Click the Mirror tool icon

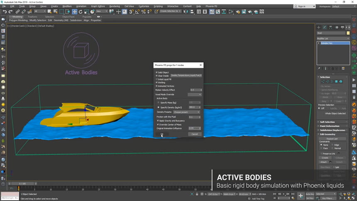186,12
